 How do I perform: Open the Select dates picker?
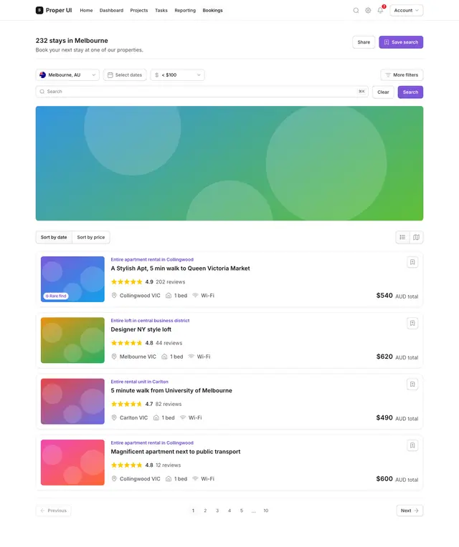(x=125, y=75)
